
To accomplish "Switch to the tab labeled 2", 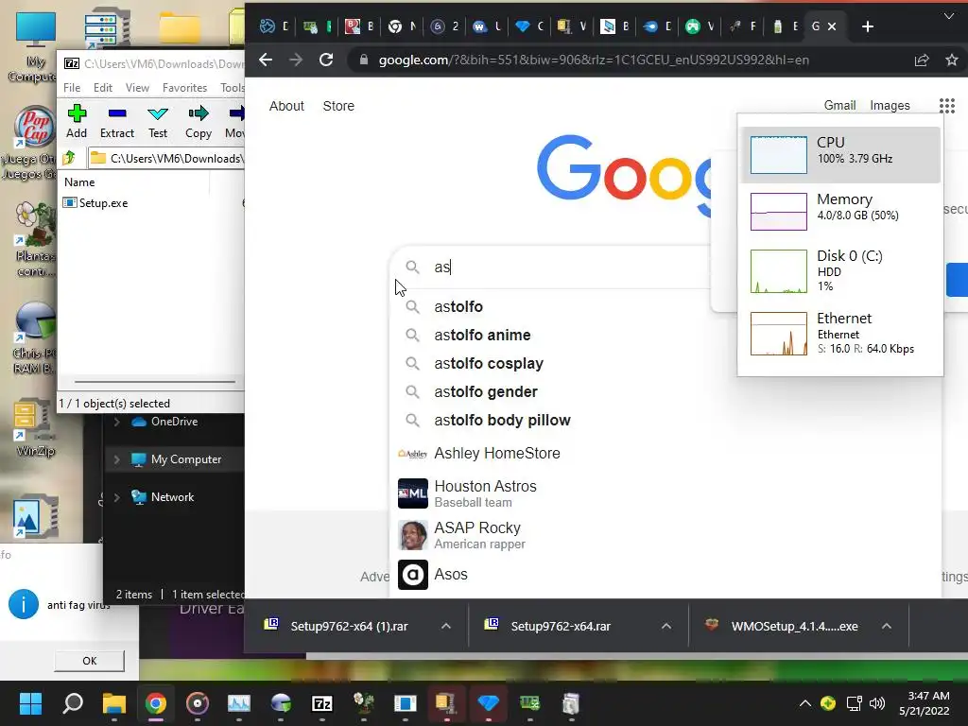I will coord(445,26).
